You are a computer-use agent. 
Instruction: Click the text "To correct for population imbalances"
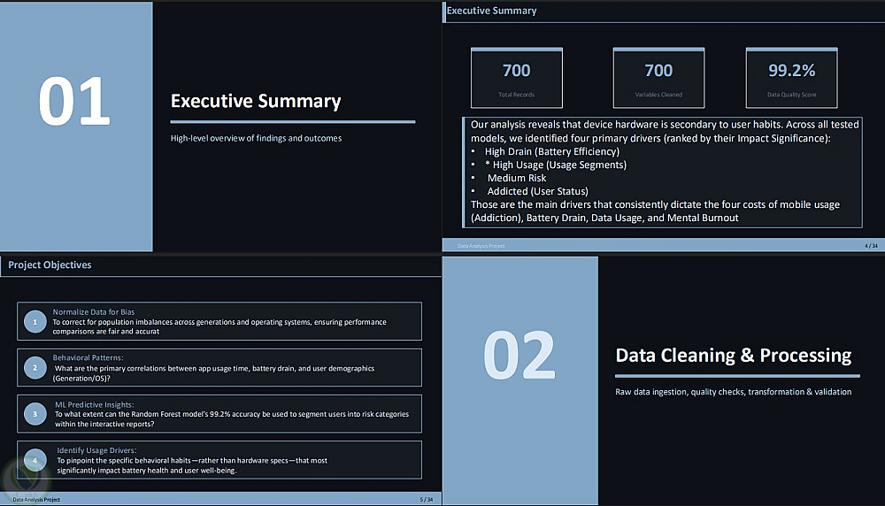pyautogui.click(x=219, y=326)
